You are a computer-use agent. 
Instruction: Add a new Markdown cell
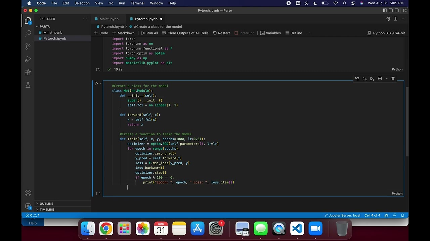[123, 33]
